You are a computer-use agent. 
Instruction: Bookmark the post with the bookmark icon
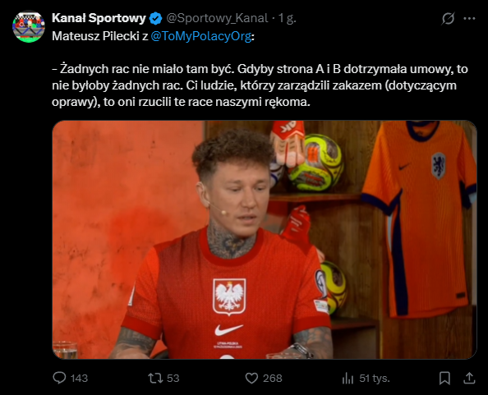(x=444, y=379)
